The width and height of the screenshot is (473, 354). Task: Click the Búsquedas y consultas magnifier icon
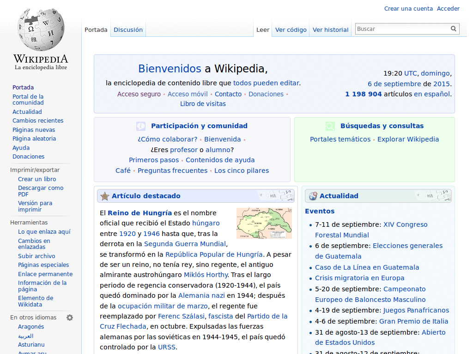(330, 126)
